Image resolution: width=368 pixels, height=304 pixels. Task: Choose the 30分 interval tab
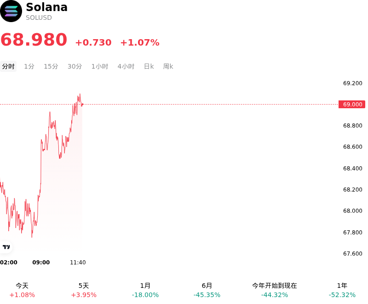coord(75,66)
